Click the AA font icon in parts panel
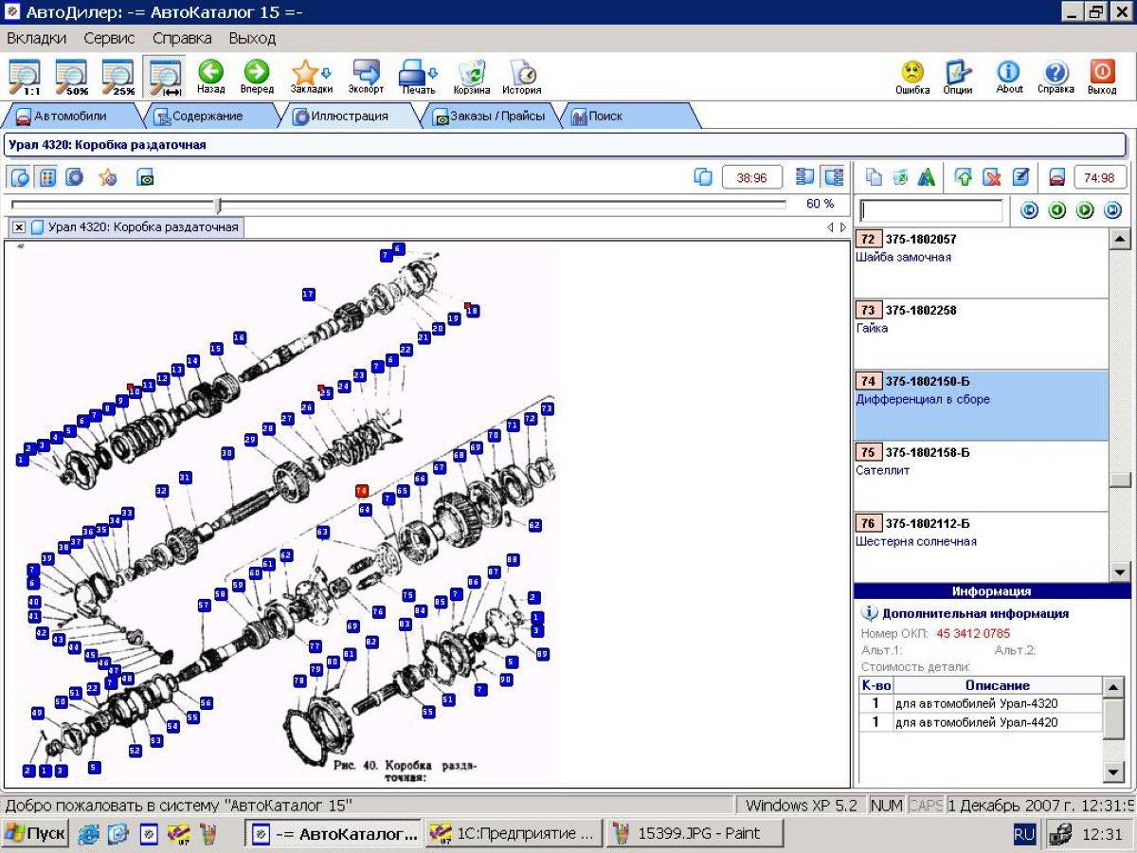Screen dimensions: 1137x853 coord(926,177)
